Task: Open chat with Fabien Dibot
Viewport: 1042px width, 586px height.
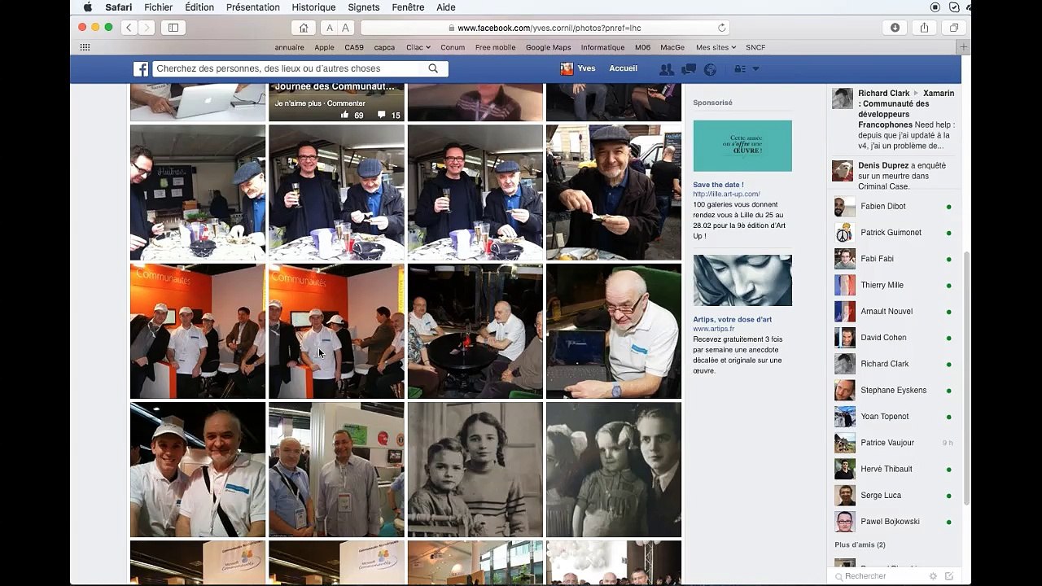Action: tap(893, 207)
